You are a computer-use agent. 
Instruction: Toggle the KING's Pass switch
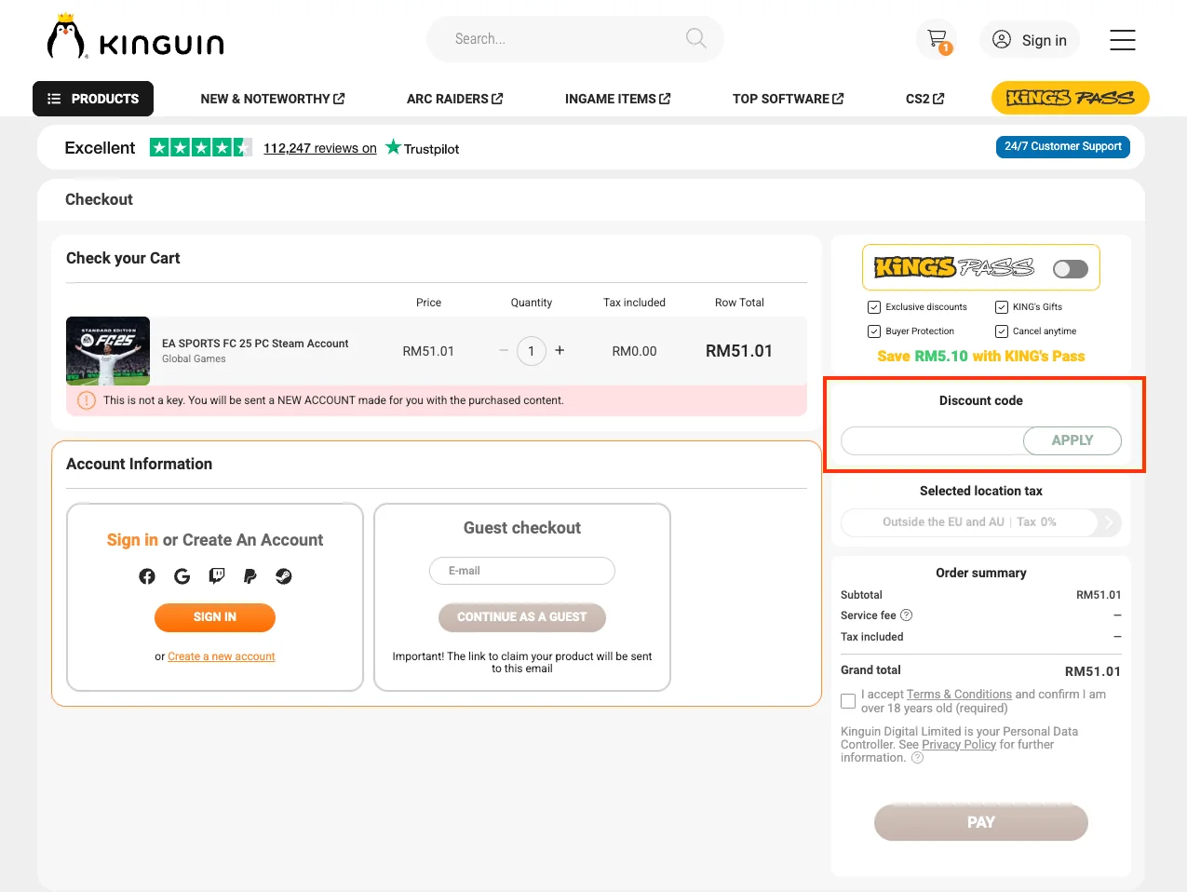(1071, 269)
